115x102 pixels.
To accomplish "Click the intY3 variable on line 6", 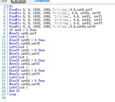I will tap(98, 23).
